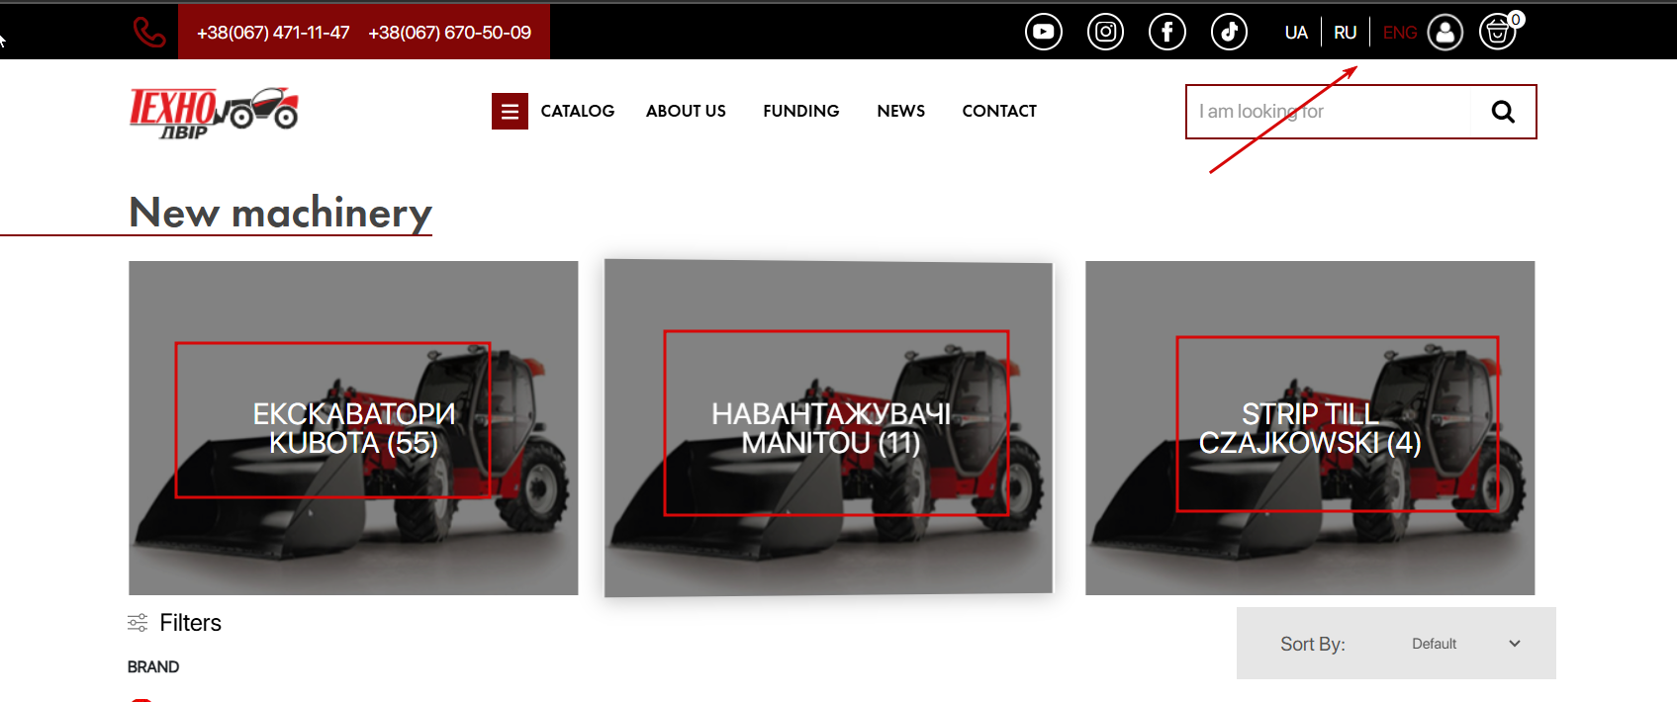Open the red hamburger catalog menu icon
The height and width of the screenshot is (702, 1677).
click(510, 112)
